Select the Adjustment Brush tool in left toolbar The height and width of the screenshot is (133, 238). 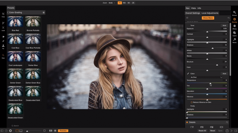pyautogui.click(x=3, y=23)
